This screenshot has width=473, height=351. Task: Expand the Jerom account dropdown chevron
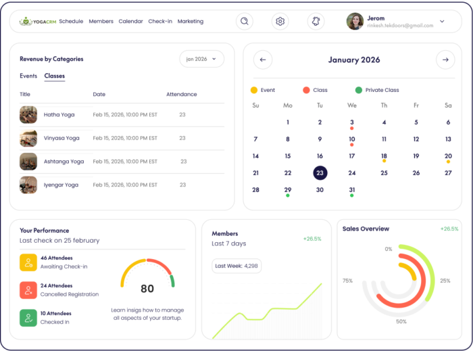click(x=442, y=22)
